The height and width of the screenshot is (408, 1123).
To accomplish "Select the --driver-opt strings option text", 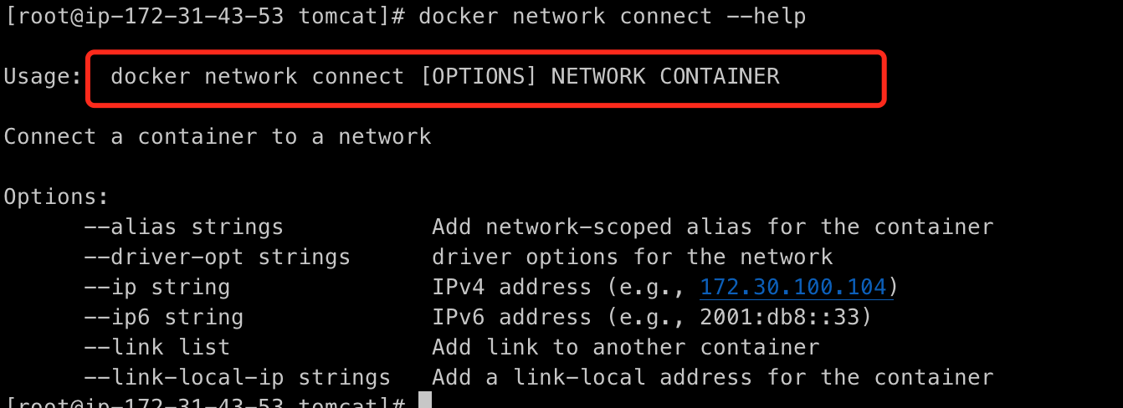I will point(217,257).
